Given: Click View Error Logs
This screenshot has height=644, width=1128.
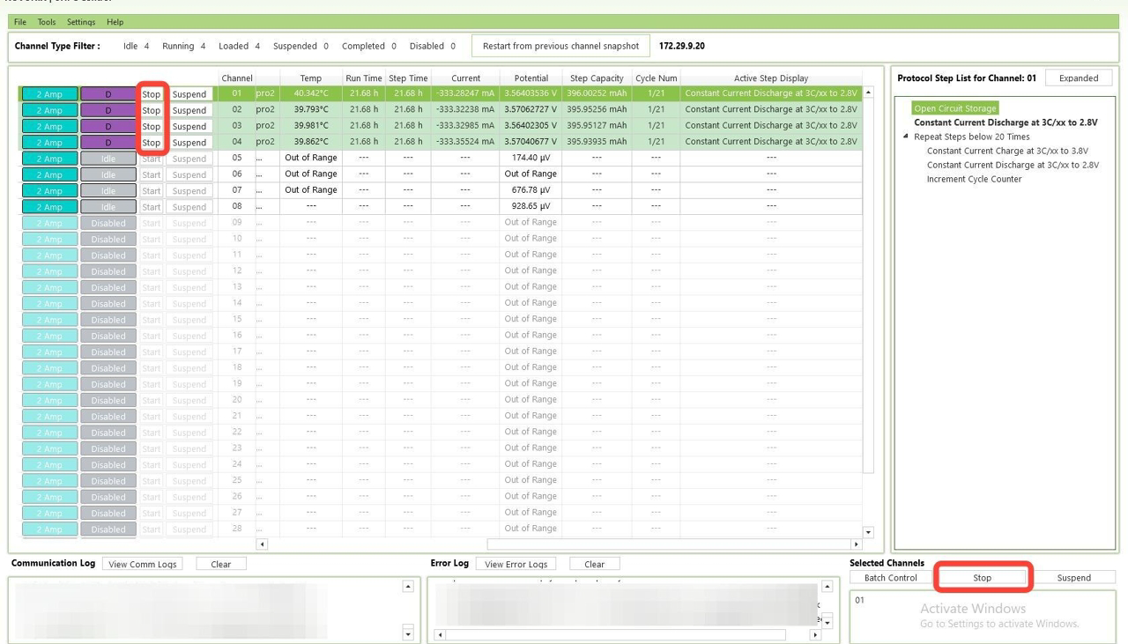Looking at the screenshot, I should [x=516, y=564].
